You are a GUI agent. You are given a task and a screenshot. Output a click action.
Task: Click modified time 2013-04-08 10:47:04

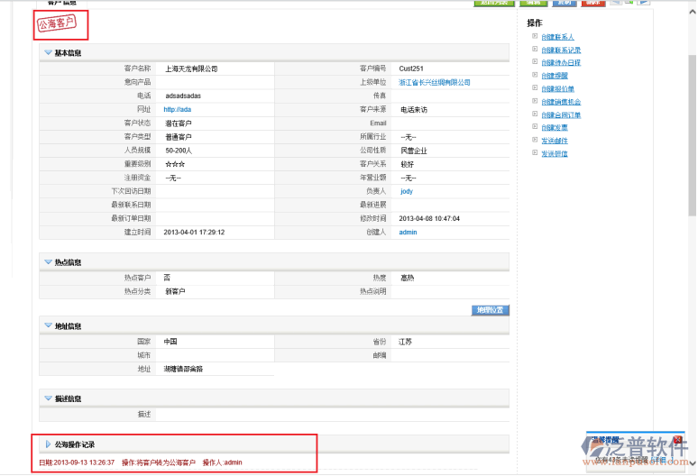point(429,218)
